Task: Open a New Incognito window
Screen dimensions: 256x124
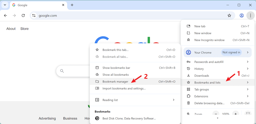Action: coord(218,40)
